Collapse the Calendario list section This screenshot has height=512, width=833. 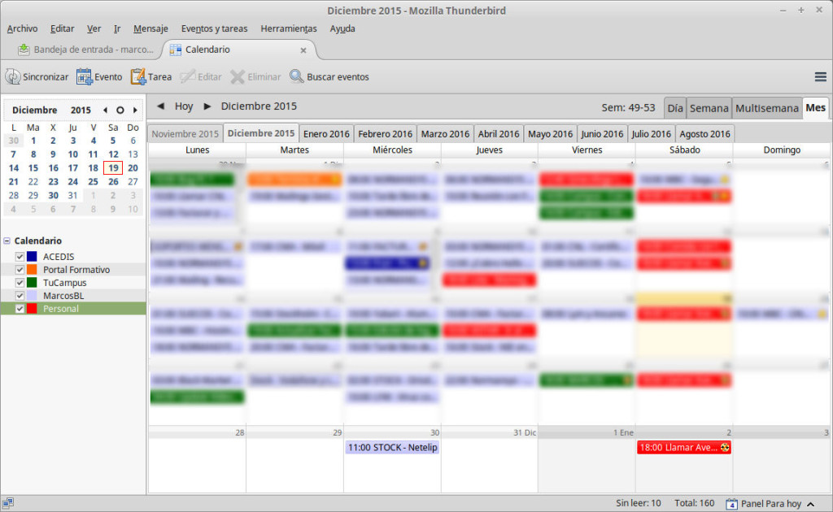pyautogui.click(x=7, y=241)
